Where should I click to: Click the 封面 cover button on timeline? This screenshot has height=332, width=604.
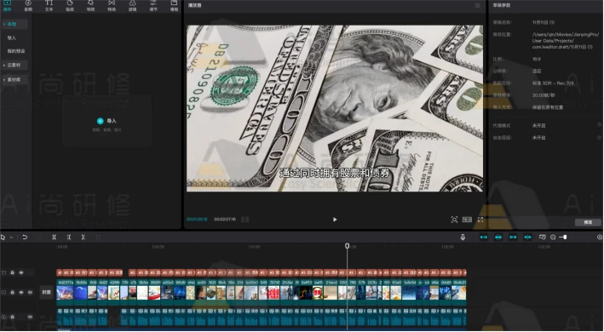pyautogui.click(x=47, y=292)
